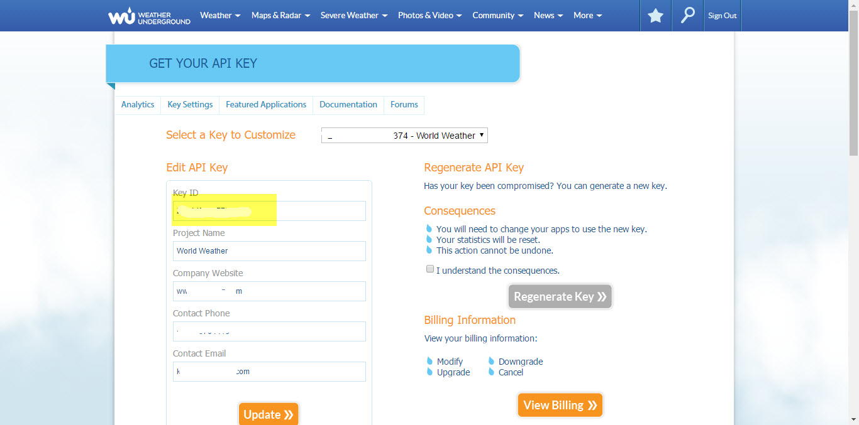Click the Select a Key to Customize label

click(x=231, y=135)
